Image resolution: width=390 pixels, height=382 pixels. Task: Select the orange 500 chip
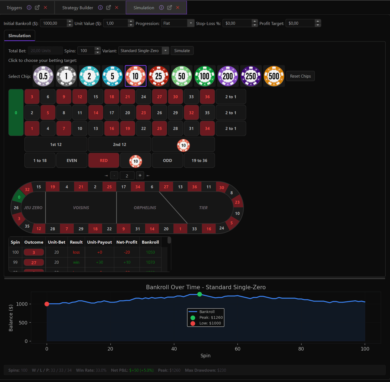[274, 76]
